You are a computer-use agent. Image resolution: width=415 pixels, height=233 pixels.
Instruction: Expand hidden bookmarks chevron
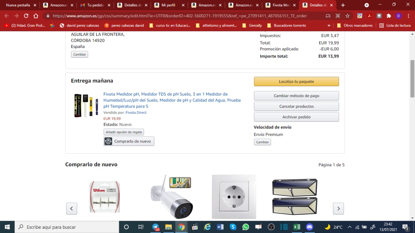pyautogui.click(x=329, y=25)
